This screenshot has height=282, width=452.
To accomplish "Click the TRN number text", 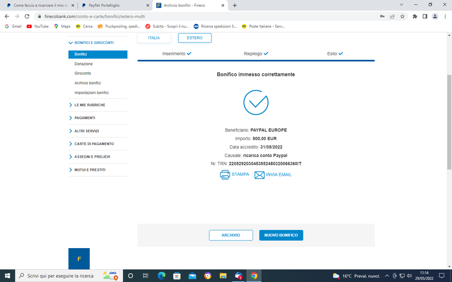I will pos(265,164).
